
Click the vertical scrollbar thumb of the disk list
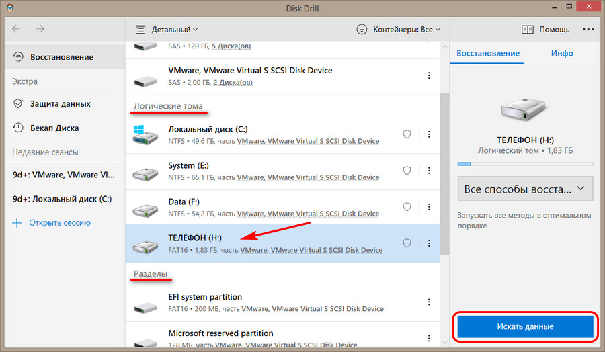pos(445,173)
